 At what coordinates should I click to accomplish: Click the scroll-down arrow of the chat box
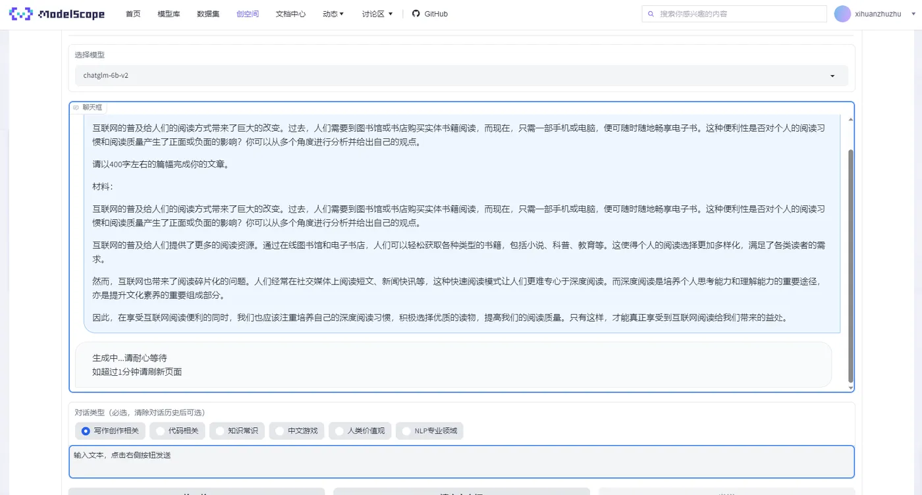tap(850, 388)
